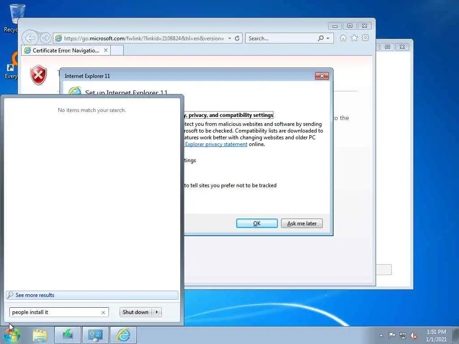Minimize the Internet Explorer browser window
Image resolution: width=459 pixels, height=344 pixels.
tap(335, 26)
